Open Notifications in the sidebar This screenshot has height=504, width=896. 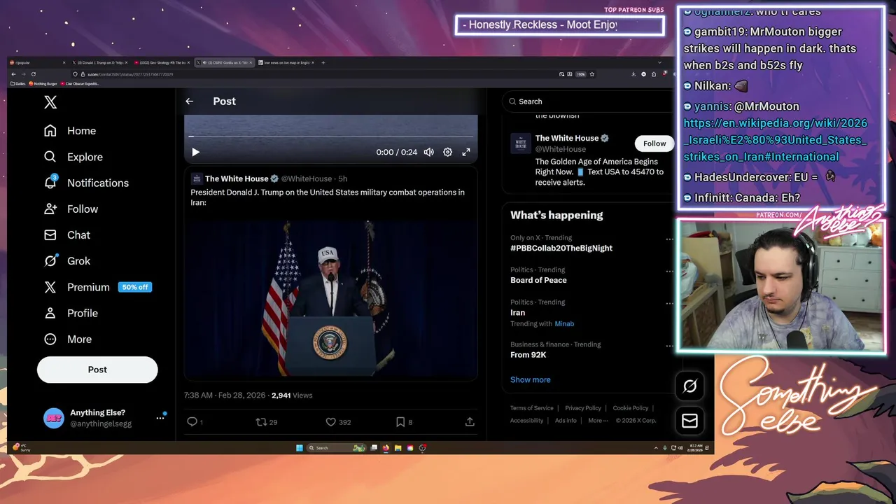pos(86,183)
